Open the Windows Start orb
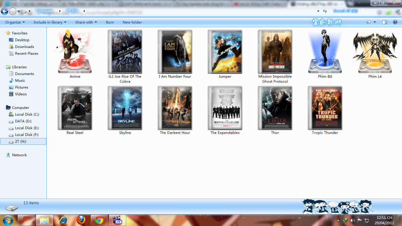 click(x=8, y=220)
